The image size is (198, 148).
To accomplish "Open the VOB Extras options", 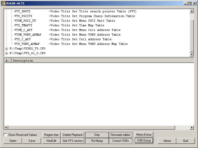I will tap(144, 141).
